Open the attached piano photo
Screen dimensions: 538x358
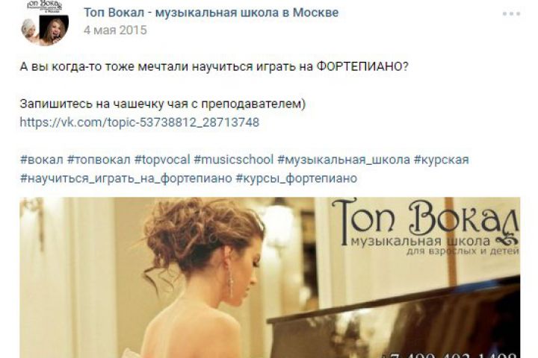point(270,277)
